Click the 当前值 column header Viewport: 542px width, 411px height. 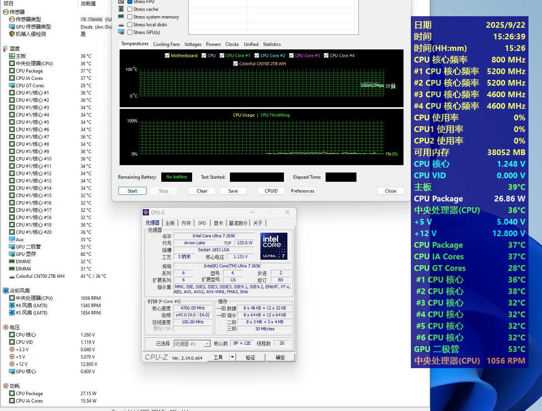pyautogui.click(x=88, y=3)
